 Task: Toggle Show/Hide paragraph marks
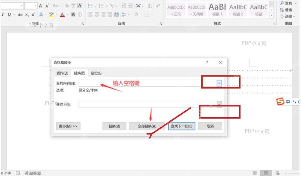(158, 6)
